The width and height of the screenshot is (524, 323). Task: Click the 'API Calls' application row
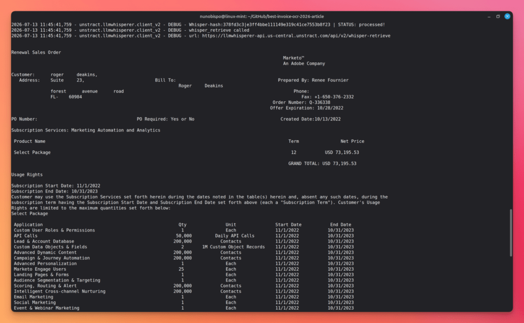(184, 236)
